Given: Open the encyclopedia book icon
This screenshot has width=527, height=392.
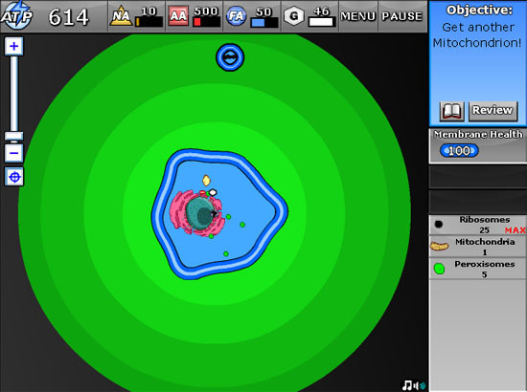Looking at the screenshot, I should point(452,111).
